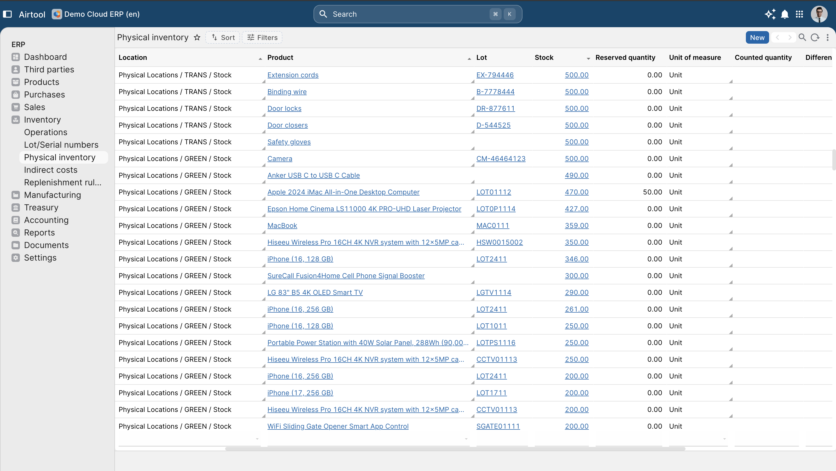Go to next page arrow

789,37
